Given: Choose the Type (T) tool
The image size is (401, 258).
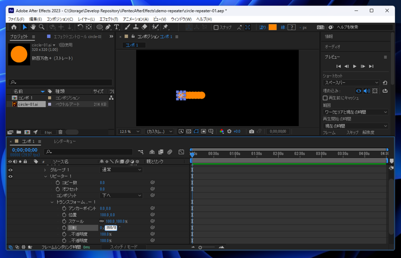Looking at the screenshot, I should [116, 27].
